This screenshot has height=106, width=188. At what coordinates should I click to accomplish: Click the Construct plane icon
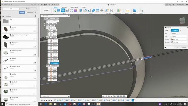pyautogui.click(x=119, y=11)
